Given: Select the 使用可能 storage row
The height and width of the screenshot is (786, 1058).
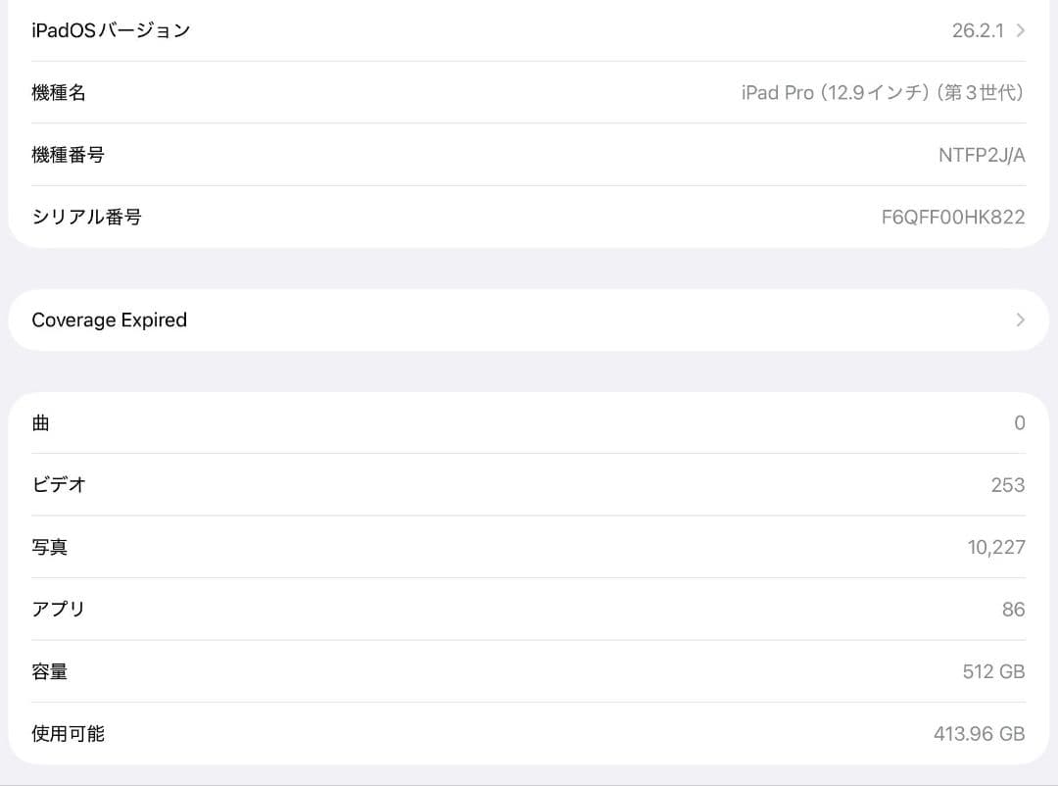Looking at the screenshot, I should (x=529, y=733).
